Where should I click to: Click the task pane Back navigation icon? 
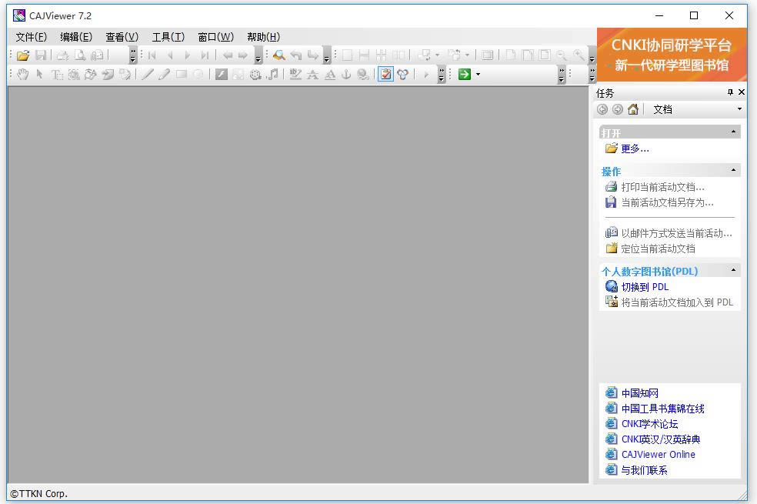[x=602, y=109]
